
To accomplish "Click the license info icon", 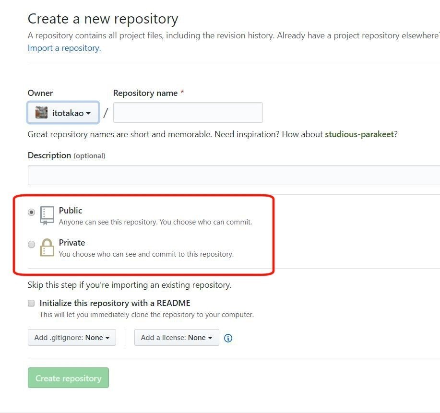I will 228,338.
